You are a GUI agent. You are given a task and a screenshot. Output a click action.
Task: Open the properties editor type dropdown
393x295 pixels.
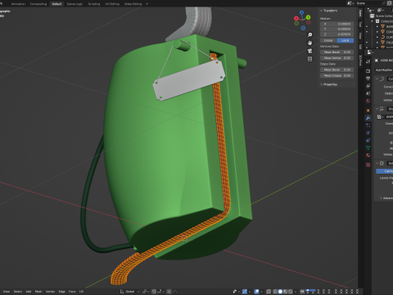370,52
